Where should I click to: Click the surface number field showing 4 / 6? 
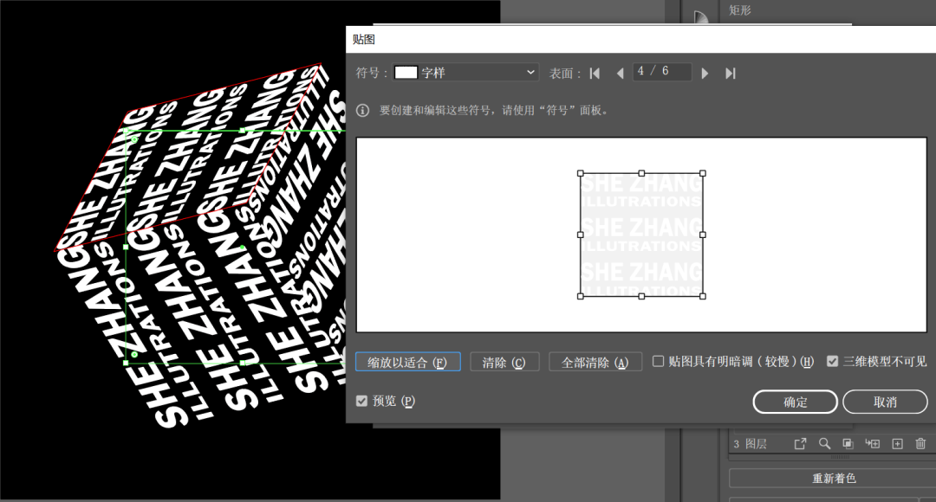click(x=661, y=72)
